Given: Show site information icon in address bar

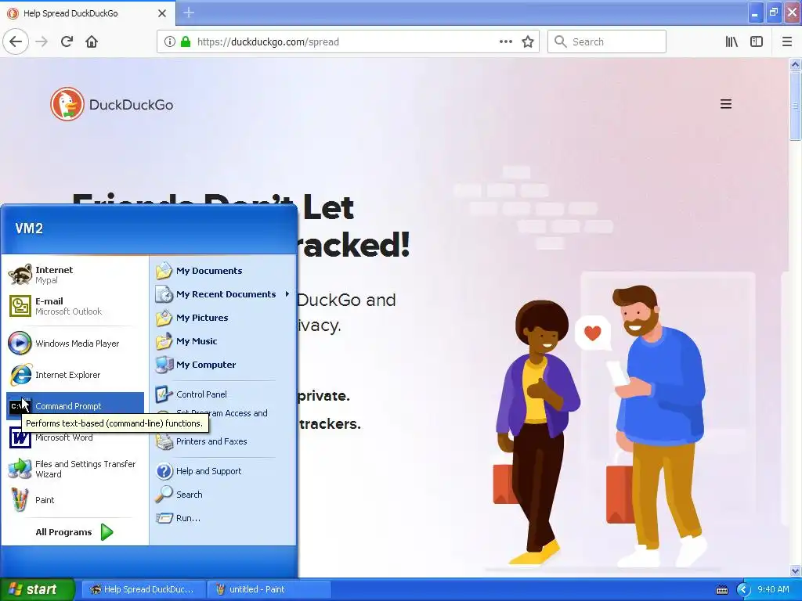Looking at the screenshot, I should (x=169, y=42).
